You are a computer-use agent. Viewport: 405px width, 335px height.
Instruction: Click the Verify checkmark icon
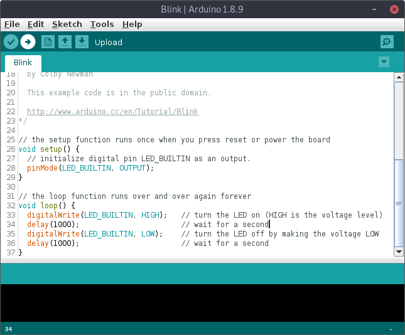pos(11,42)
